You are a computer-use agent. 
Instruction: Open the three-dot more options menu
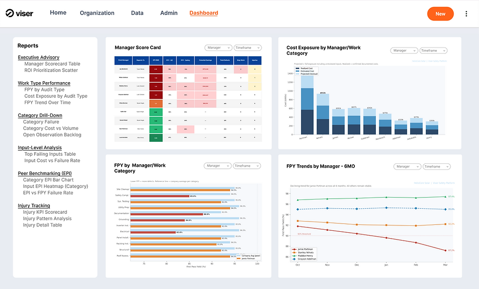(x=466, y=14)
